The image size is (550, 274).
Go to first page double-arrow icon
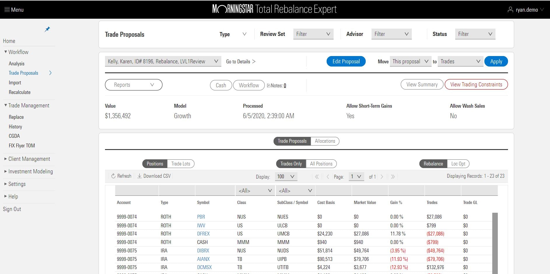point(317,177)
